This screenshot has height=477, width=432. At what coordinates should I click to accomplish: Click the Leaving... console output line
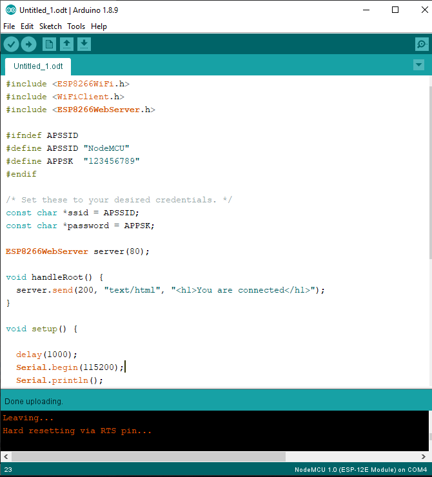pyautogui.click(x=28, y=418)
